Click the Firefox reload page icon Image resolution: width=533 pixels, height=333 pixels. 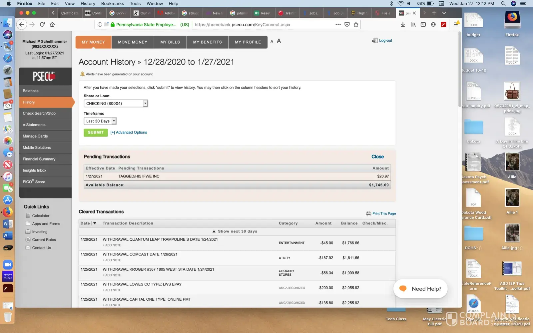click(x=42, y=24)
